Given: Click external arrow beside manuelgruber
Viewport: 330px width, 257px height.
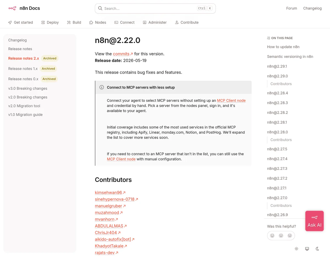Looking at the screenshot, I should click(124, 206).
